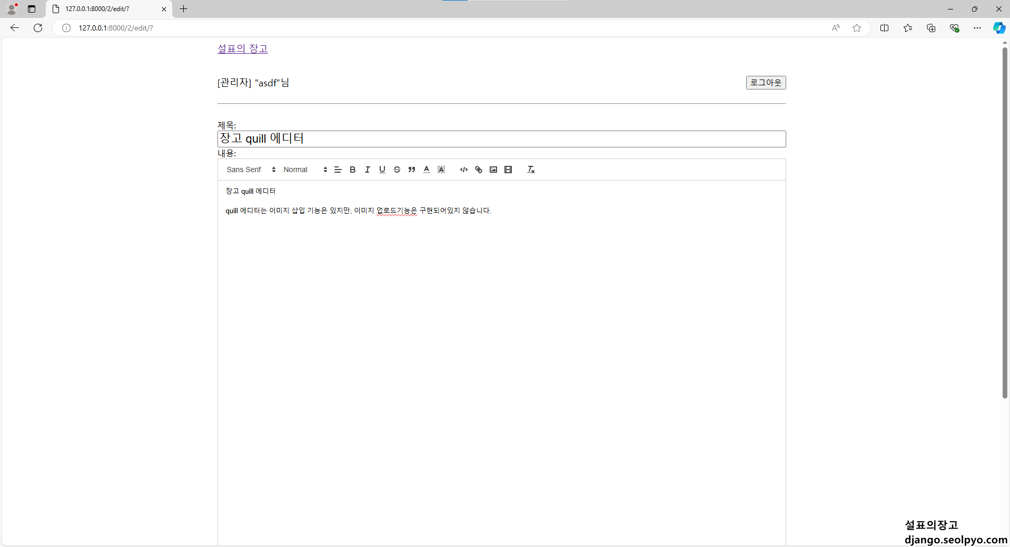The width and height of the screenshot is (1010, 547).
Task: Insert a video into the editor
Action: (x=508, y=170)
